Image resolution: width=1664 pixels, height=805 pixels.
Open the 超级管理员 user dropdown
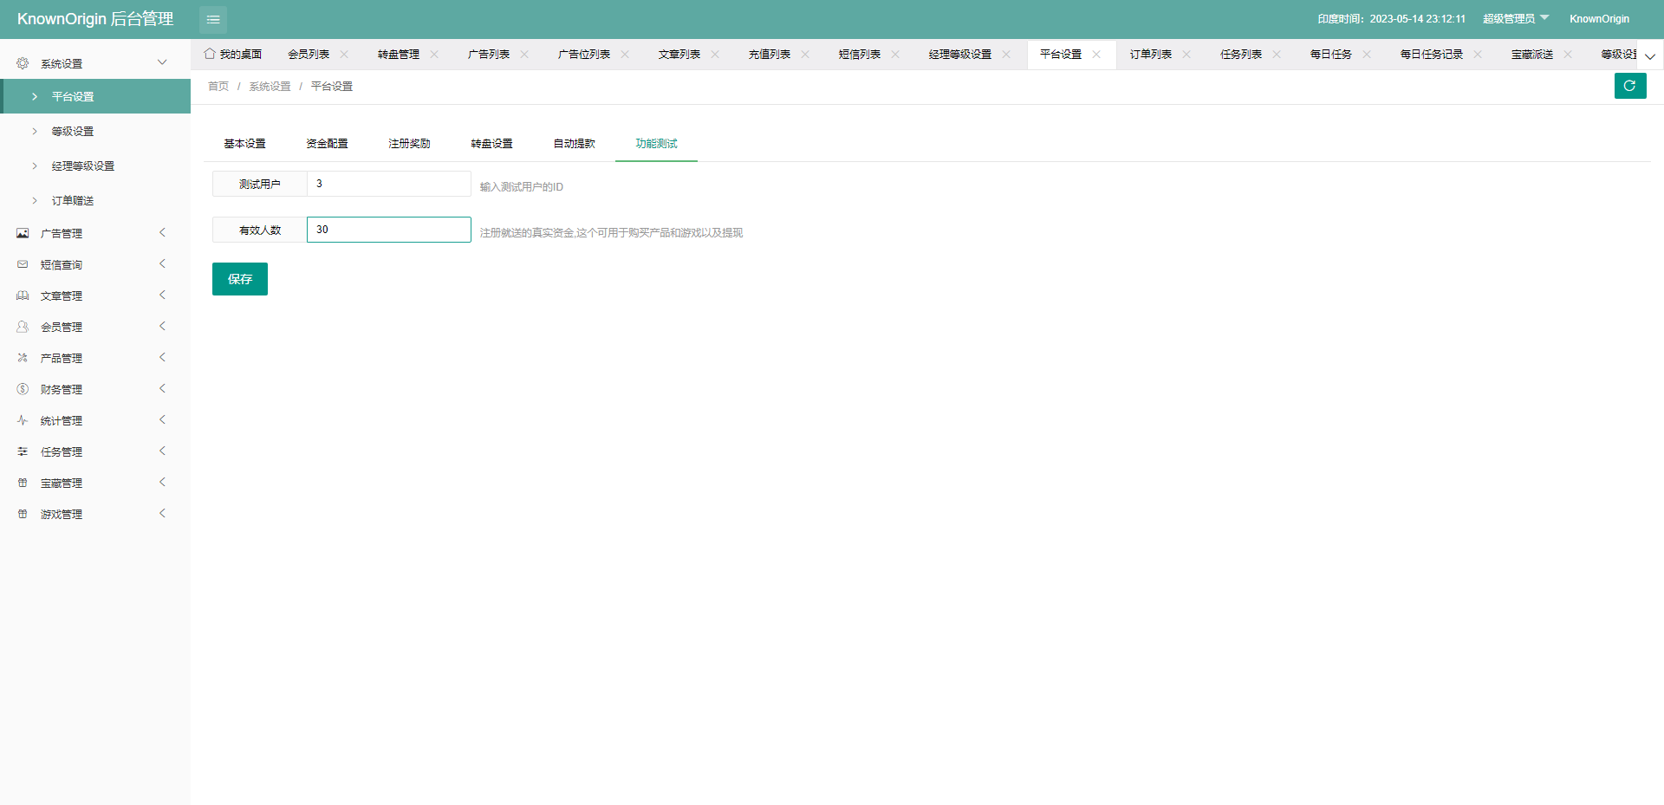click(1514, 19)
